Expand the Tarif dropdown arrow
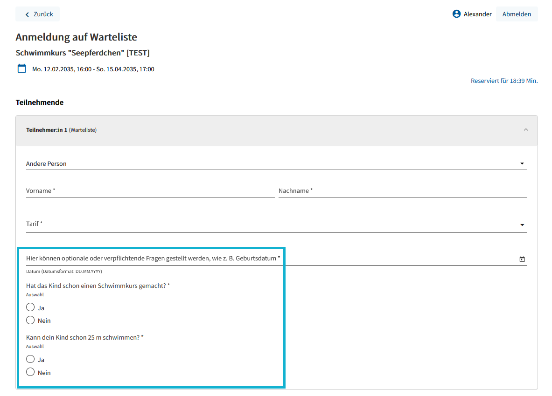The width and height of the screenshot is (552, 396). point(522,225)
